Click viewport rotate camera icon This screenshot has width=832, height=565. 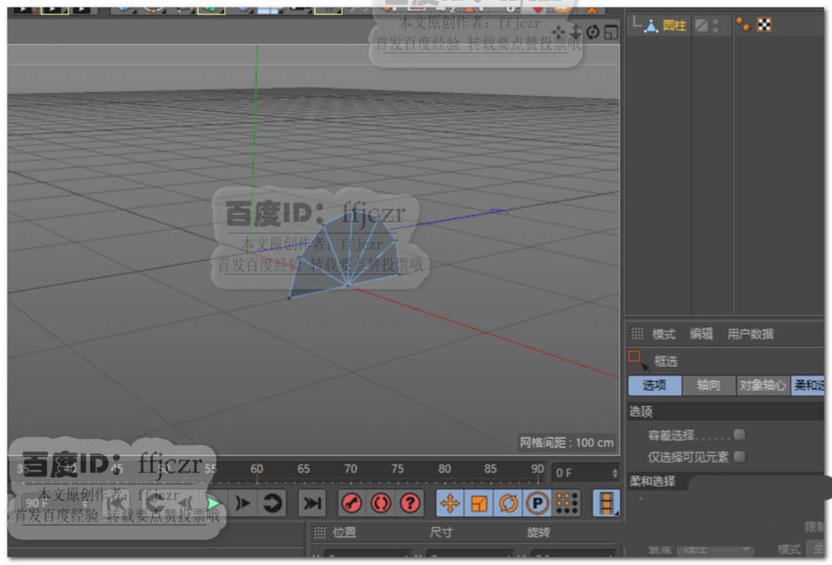point(592,32)
